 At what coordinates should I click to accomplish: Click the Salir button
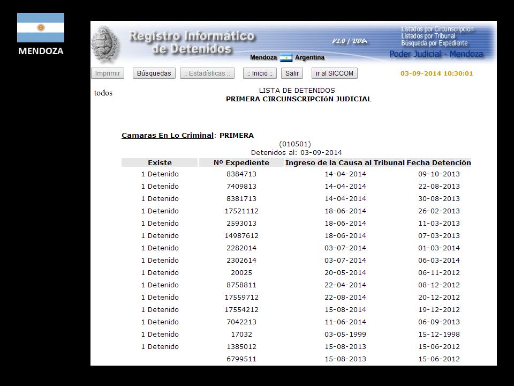coord(292,73)
